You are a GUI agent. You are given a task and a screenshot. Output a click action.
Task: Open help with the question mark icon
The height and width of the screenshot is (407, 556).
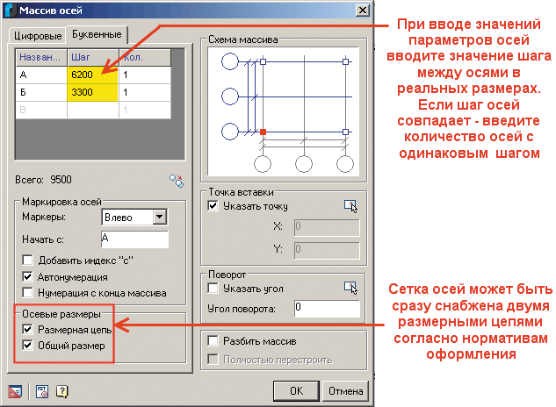click(62, 391)
